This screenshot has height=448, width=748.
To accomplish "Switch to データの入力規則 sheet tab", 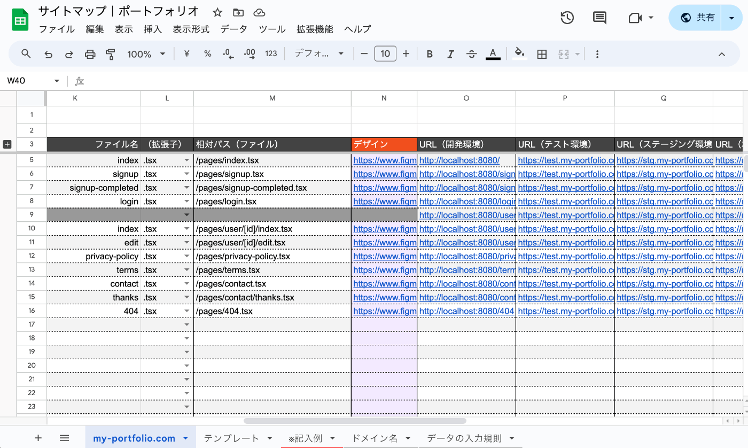I will tap(464, 438).
